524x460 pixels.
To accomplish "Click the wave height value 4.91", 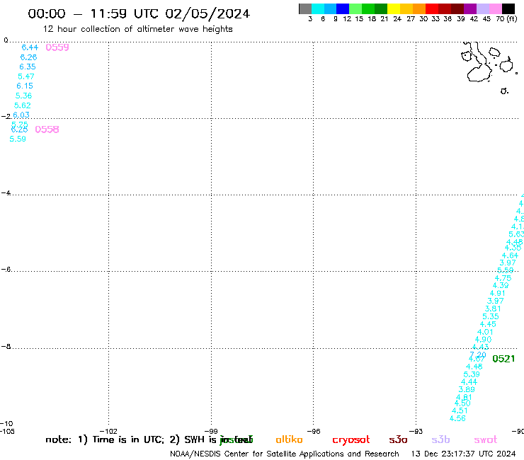I will coord(498,293).
